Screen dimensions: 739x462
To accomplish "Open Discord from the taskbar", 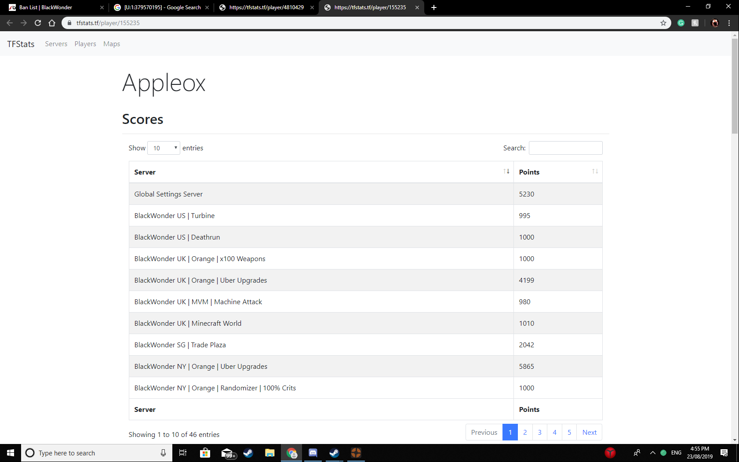I will pyautogui.click(x=313, y=453).
